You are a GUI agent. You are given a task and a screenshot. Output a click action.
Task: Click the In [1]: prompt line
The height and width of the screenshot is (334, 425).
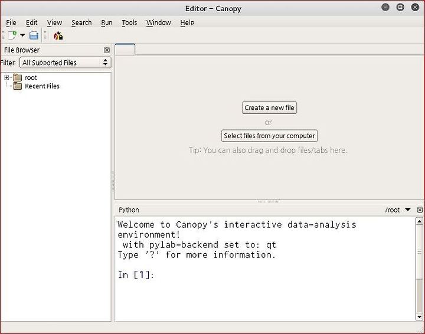click(x=136, y=275)
